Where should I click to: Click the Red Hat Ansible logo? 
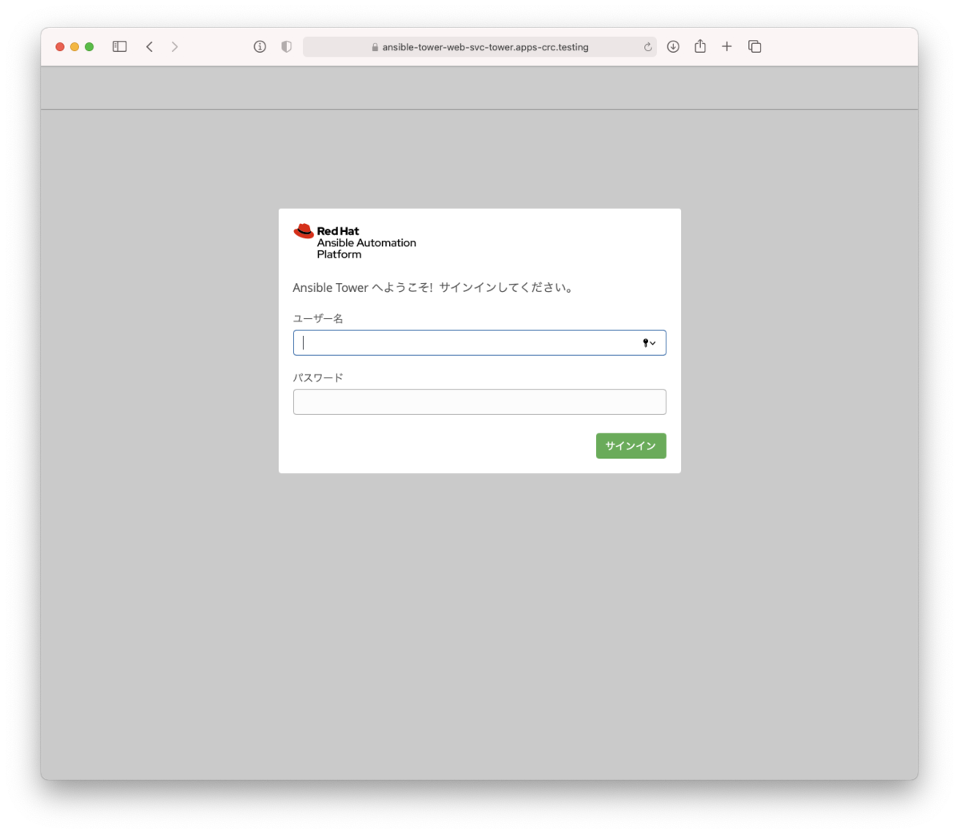(355, 241)
